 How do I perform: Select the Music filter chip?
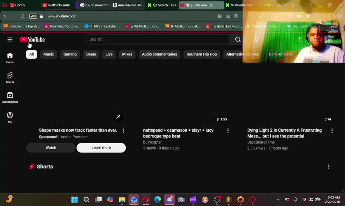coord(48,54)
